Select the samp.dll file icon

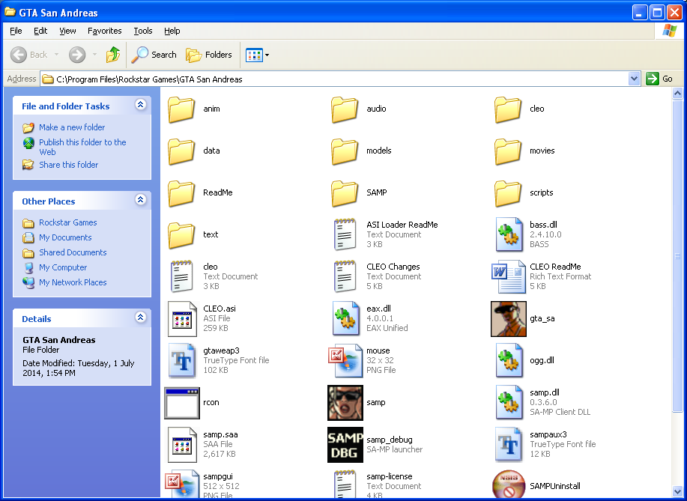(509, 402)
